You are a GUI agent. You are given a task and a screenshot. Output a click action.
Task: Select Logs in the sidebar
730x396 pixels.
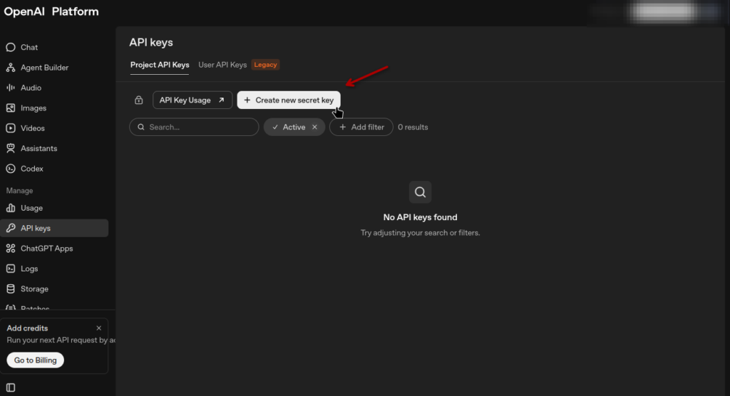(x=29, y=269)
